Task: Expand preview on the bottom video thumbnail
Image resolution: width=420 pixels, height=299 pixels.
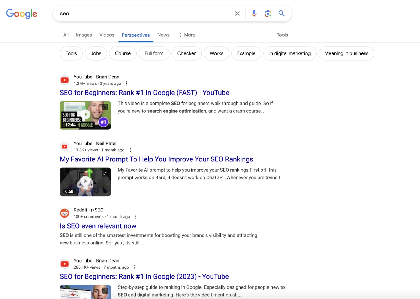Action: tap(105, 291)
